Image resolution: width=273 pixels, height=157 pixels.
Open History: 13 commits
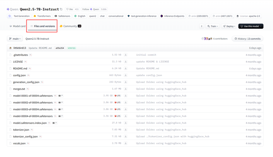(247, 39)
